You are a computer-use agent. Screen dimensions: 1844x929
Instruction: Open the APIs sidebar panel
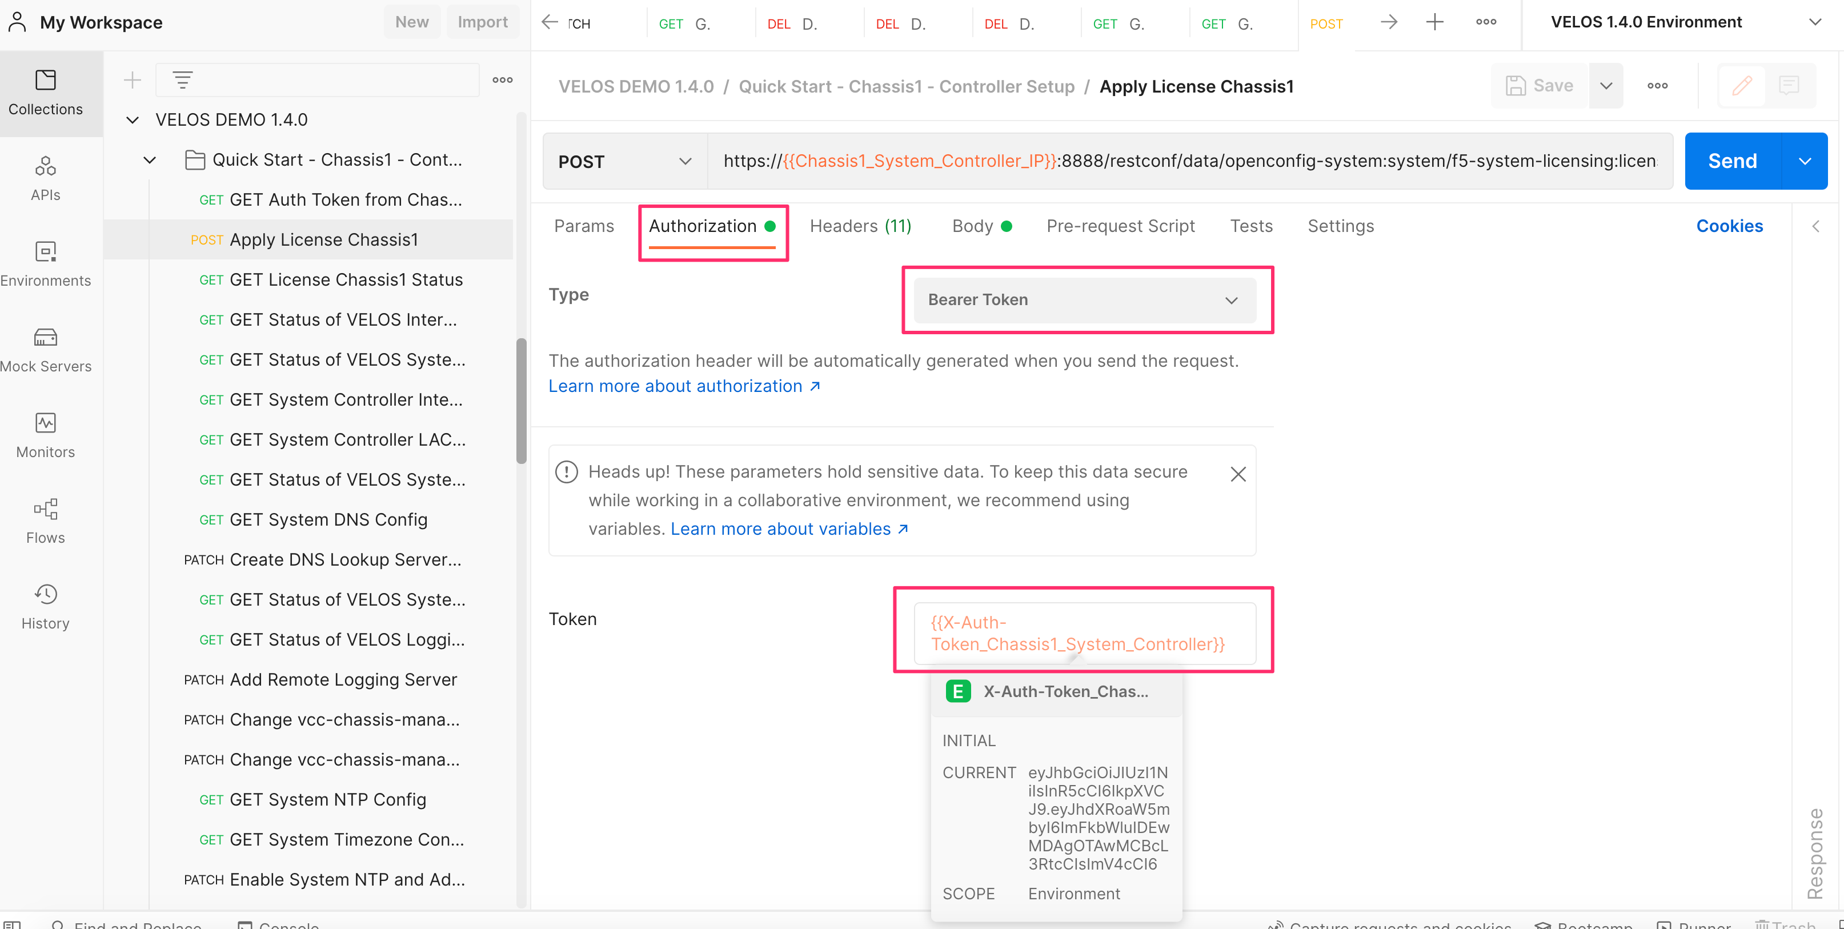(45, 179)
